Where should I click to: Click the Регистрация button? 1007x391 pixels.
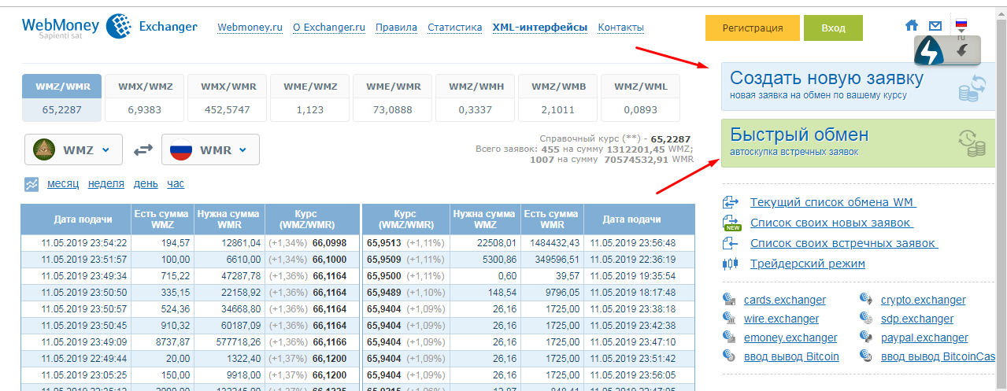(x=753, y=28)
